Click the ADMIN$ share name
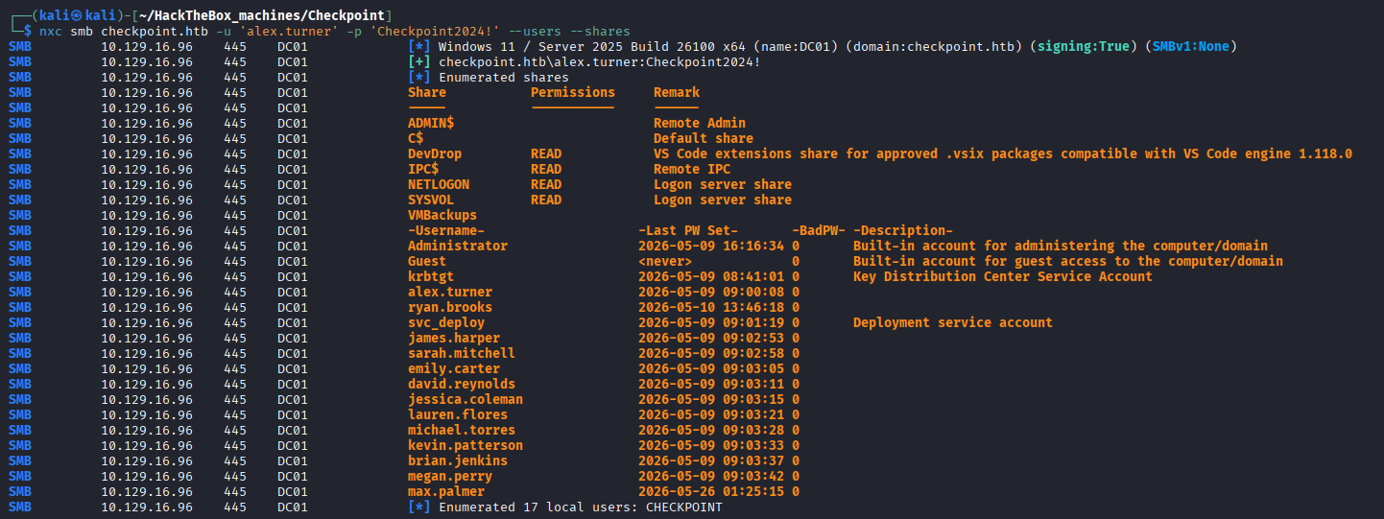Image resolution: width=1384 pixels, height=519 pixels. click(431, 123)
